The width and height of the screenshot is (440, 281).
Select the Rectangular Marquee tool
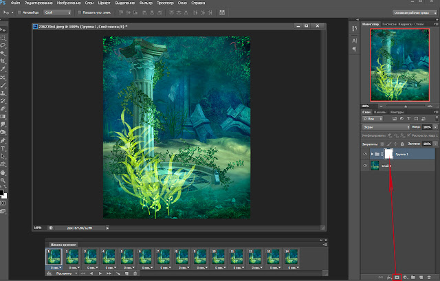coord(3,38)
